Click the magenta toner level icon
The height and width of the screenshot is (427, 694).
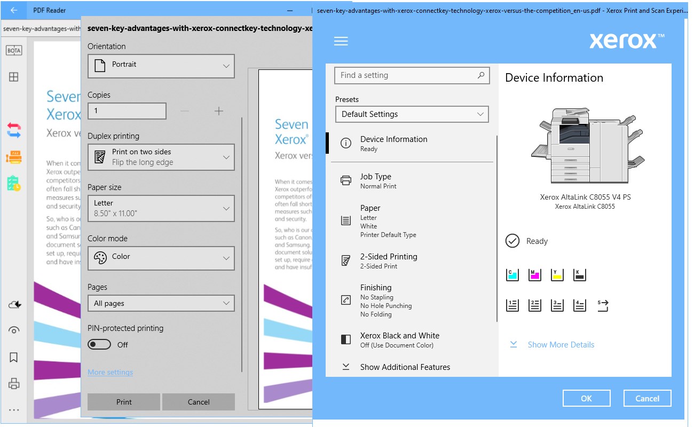tap(534, 274)
